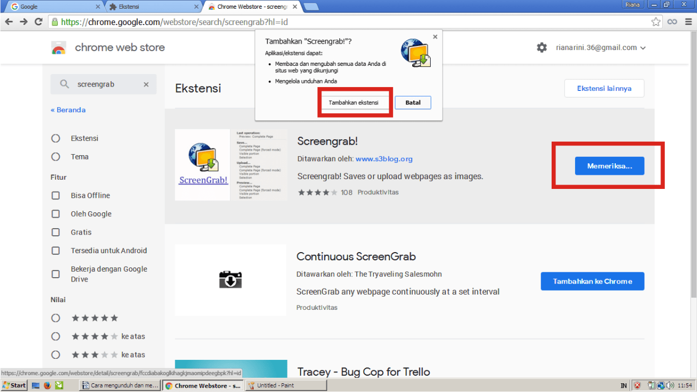
Task: Click the network connection tray icon
Action: pos(660,385)
